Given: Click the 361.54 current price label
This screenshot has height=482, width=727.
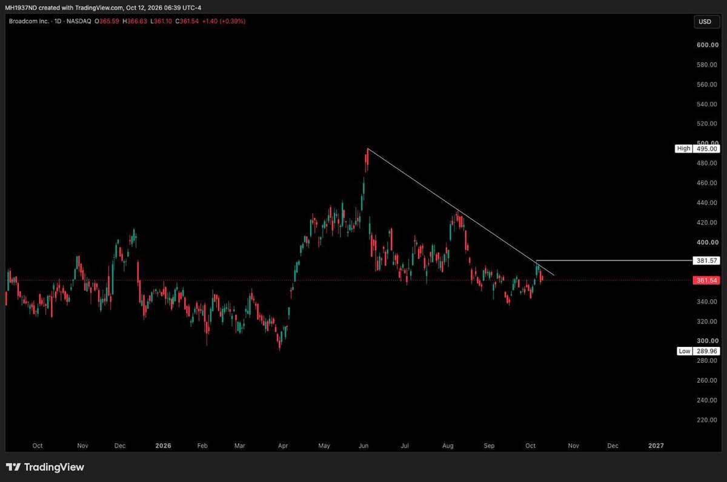Looking at the screenshot, I should pyautogui.click(x=706, y=280).
